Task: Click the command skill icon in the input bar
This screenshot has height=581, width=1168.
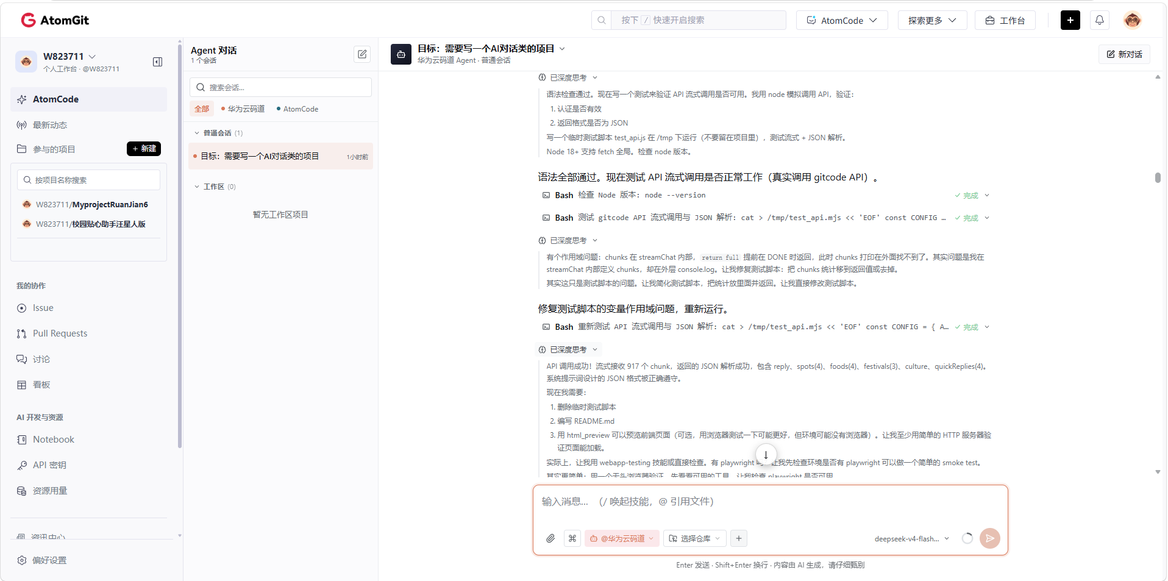Action: click(x=572, y=538)
